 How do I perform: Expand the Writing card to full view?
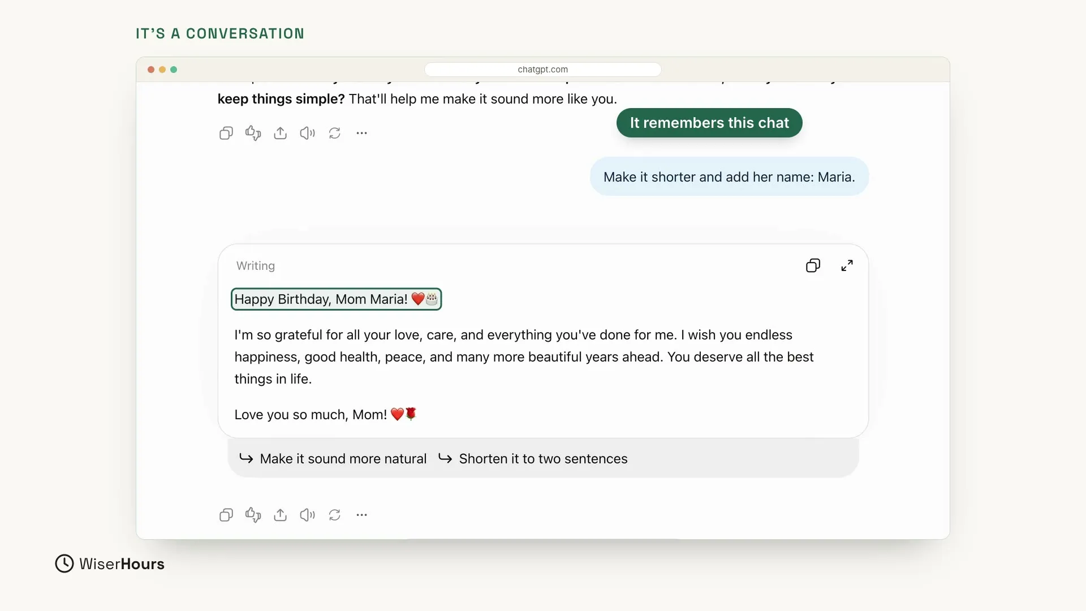coord(847,265)
